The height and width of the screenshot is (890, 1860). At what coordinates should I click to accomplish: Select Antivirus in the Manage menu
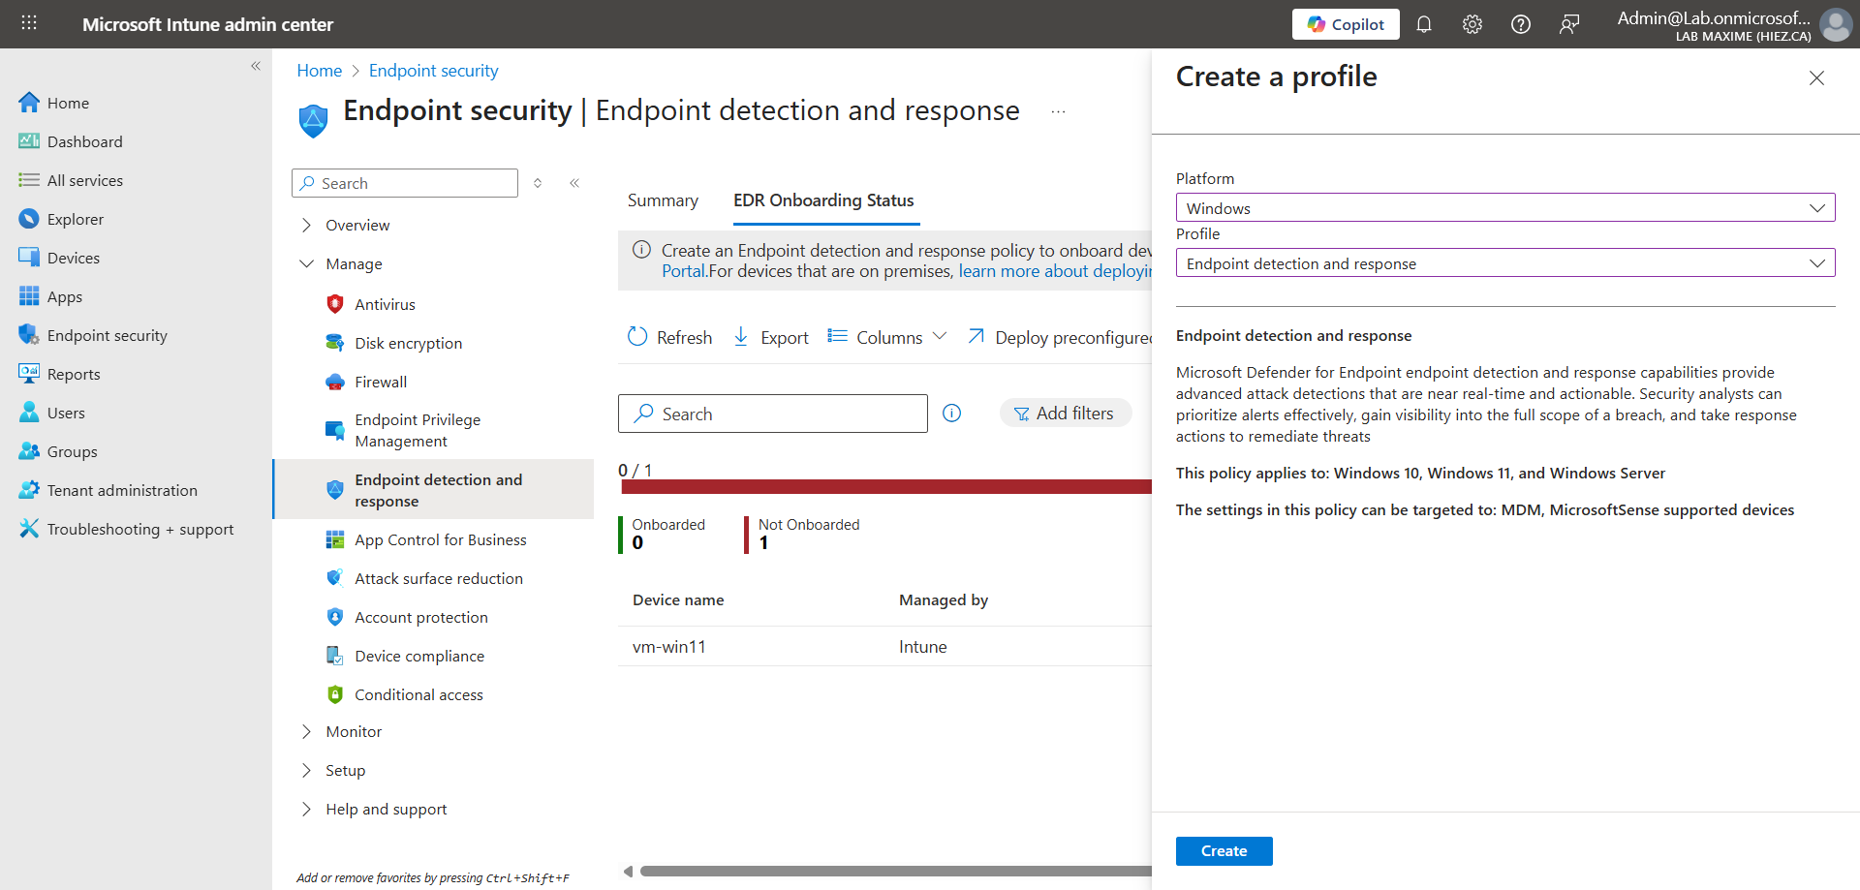pyautogui.click(x=385, y=304)
